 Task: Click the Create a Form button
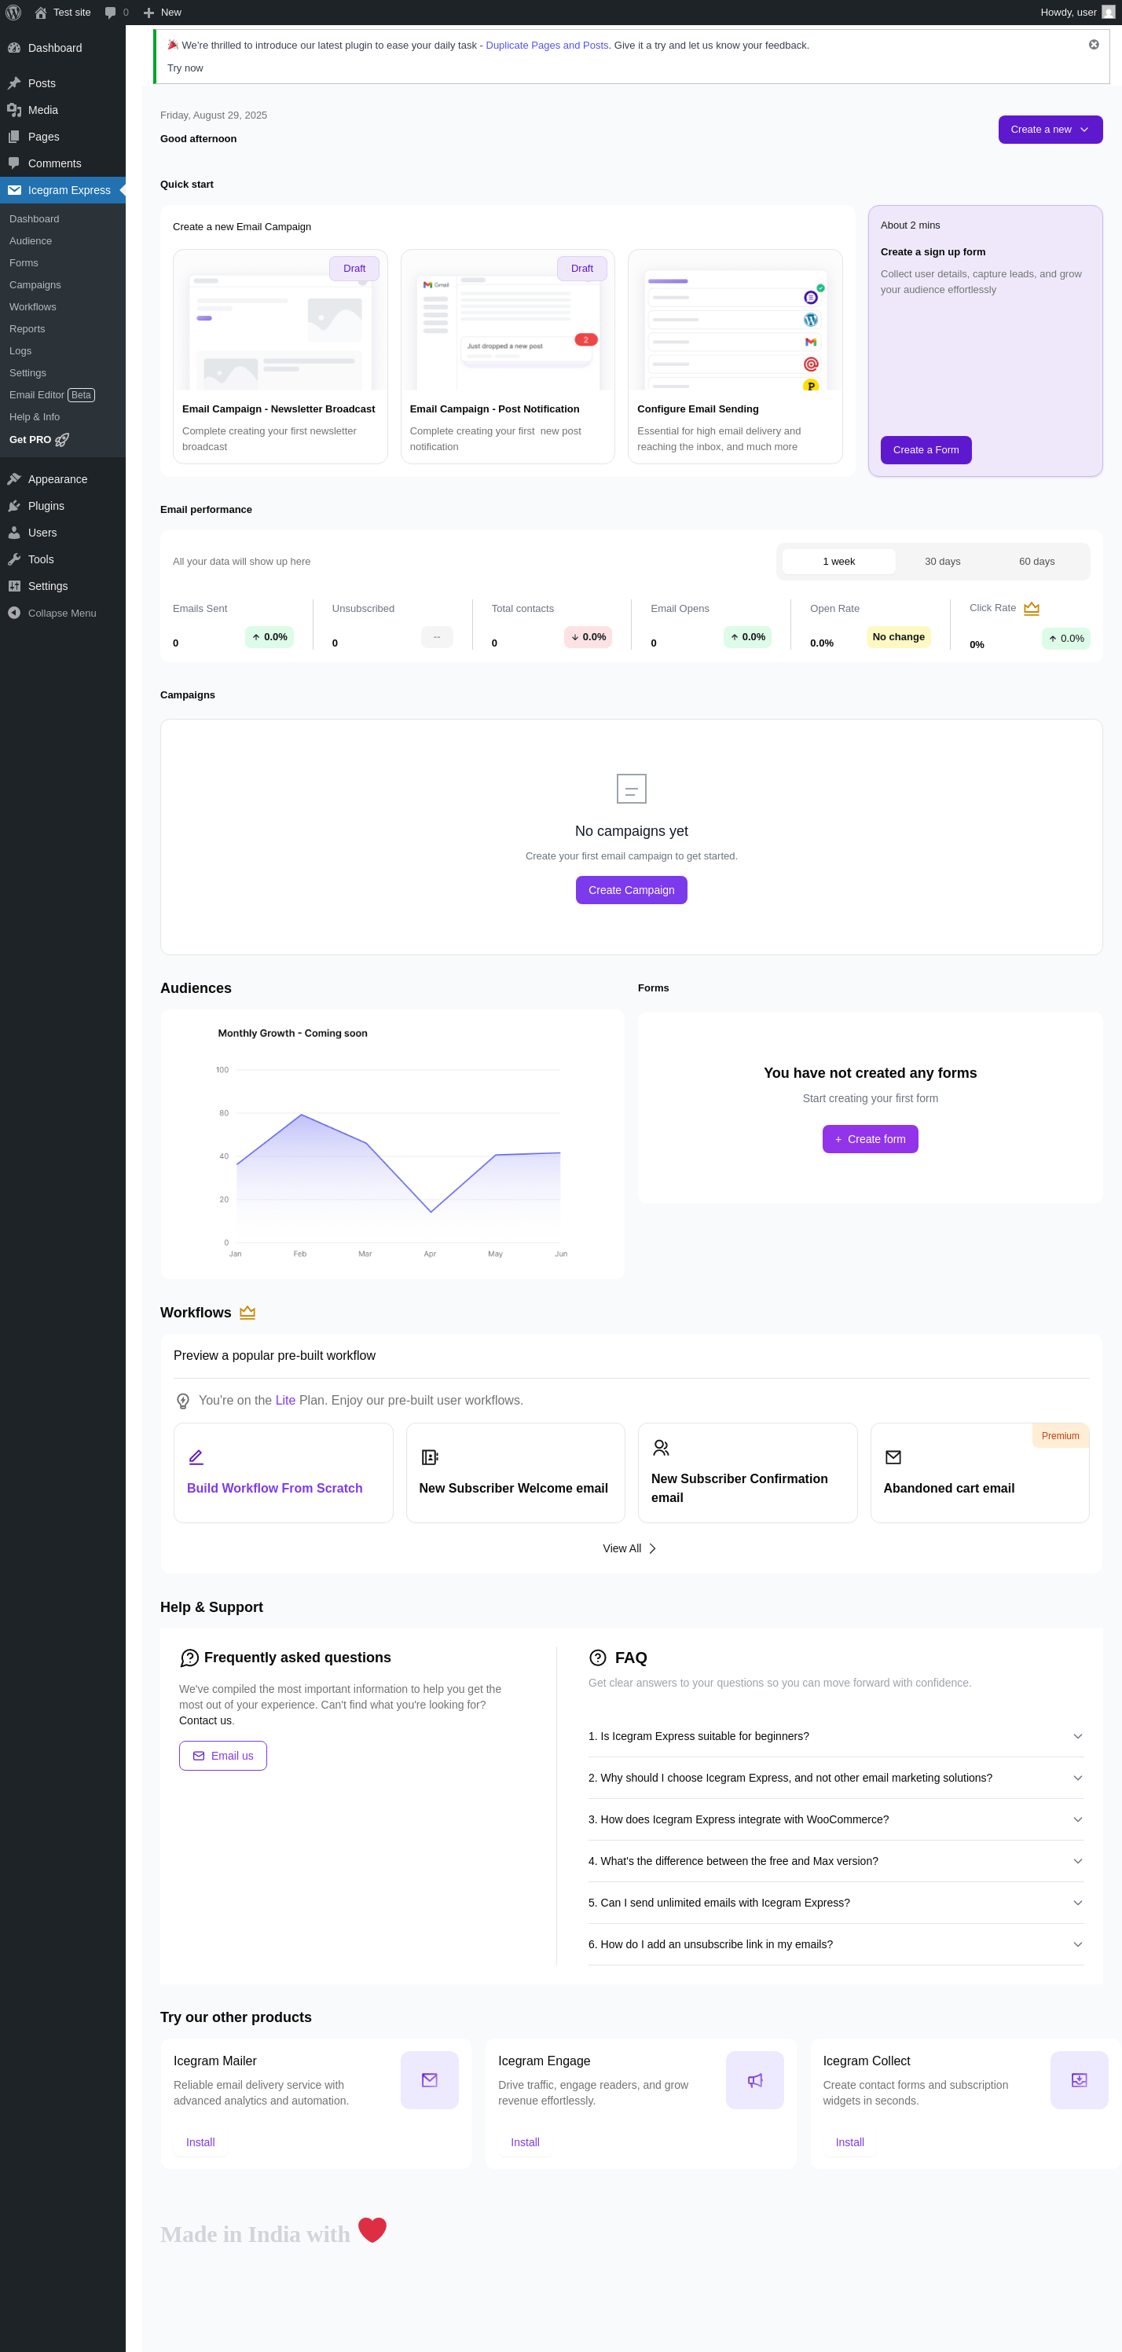(x=925, y=450)
